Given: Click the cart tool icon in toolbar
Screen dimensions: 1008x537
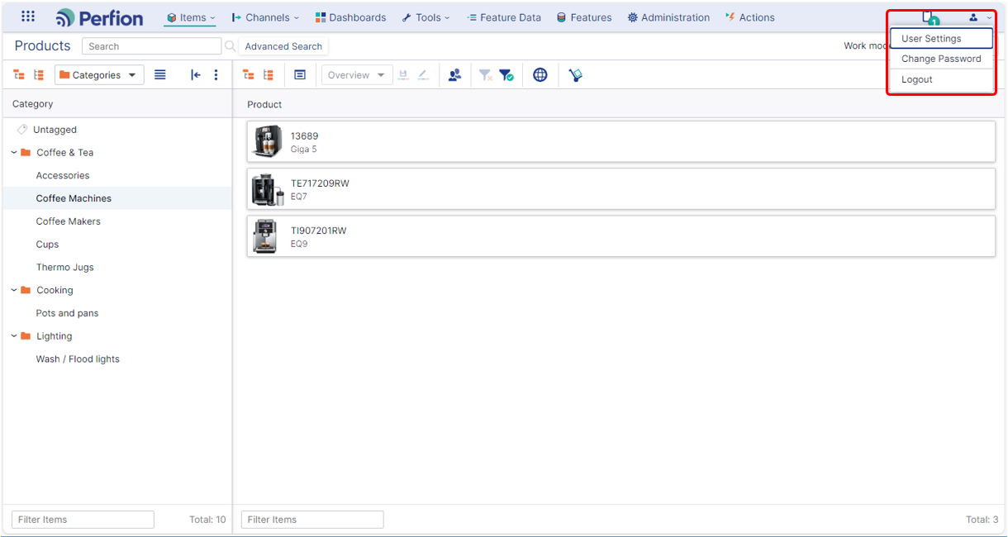Looking at the screenshot, I should [576, 75].
